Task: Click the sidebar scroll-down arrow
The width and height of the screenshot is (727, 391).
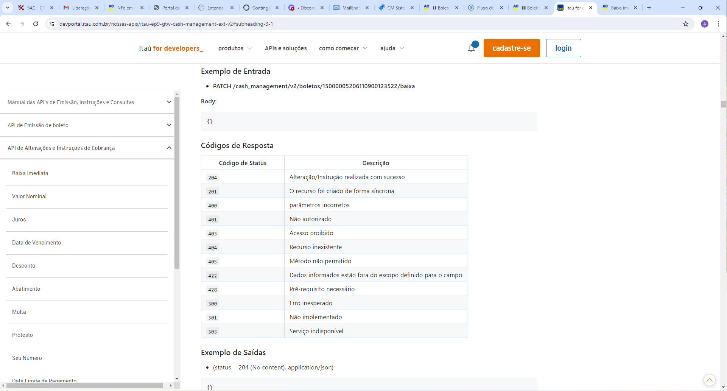Action: 177,379
